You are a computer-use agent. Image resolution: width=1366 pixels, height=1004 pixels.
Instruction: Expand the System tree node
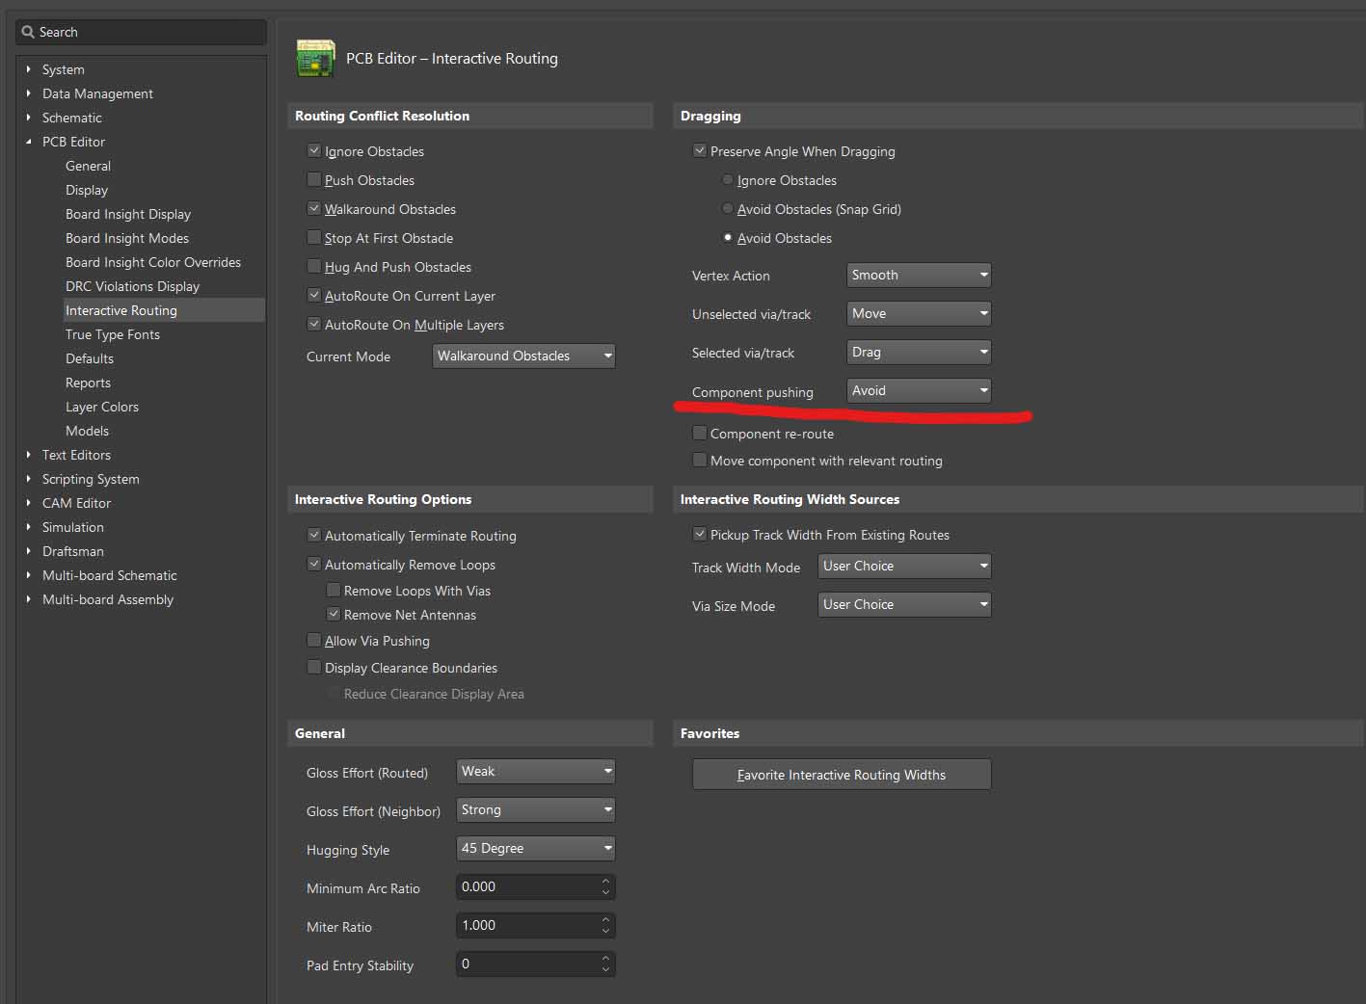(29, 69)
